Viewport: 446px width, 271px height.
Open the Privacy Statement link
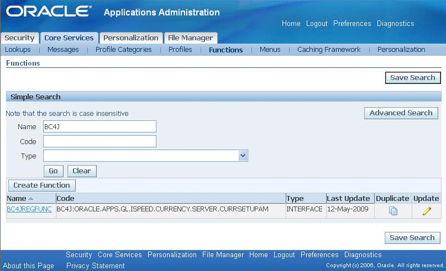coord(95,266)
